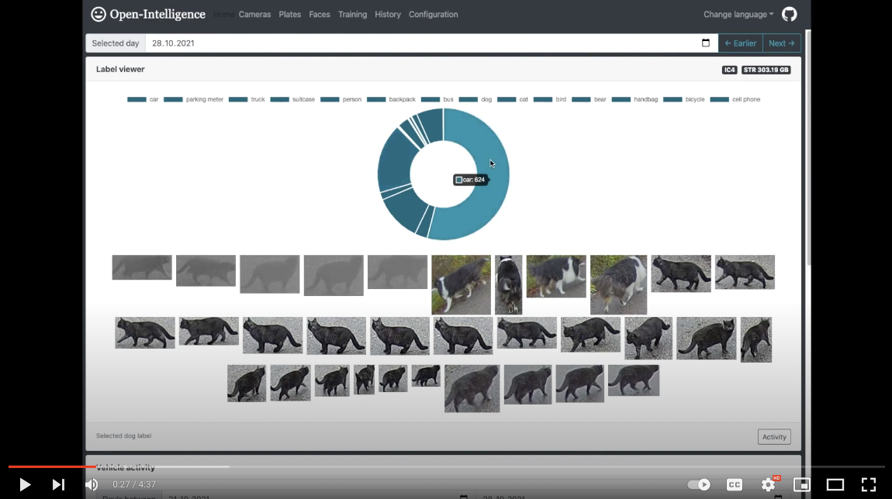Toggle the car legend item
Viewport: 892px width, 499px height.
click(143, 99)
